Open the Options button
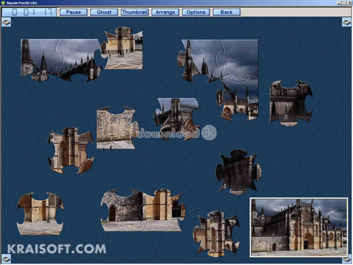 pos(196,12)
